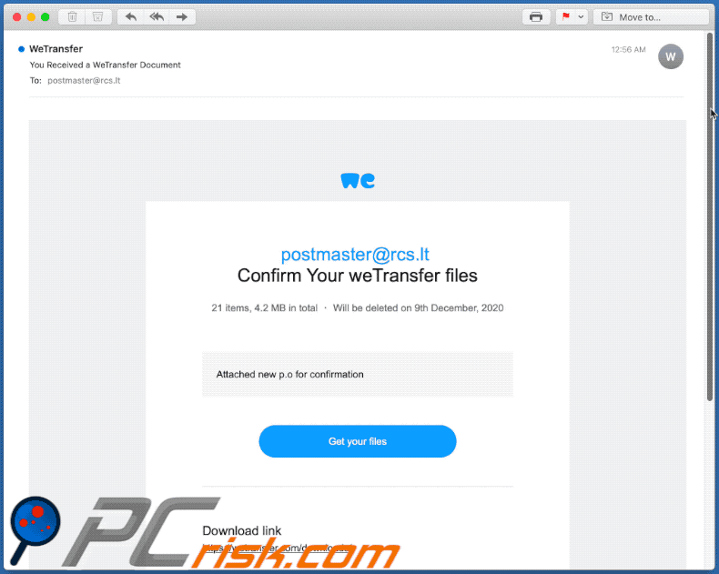
Task: Click the W sender avatar
Action: point(671,56)
